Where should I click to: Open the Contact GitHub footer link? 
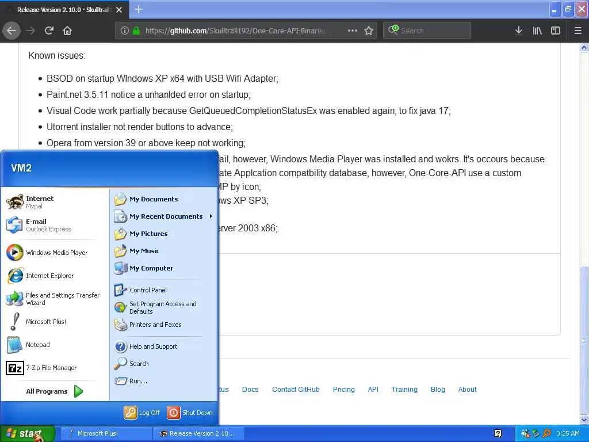(296, 390)
